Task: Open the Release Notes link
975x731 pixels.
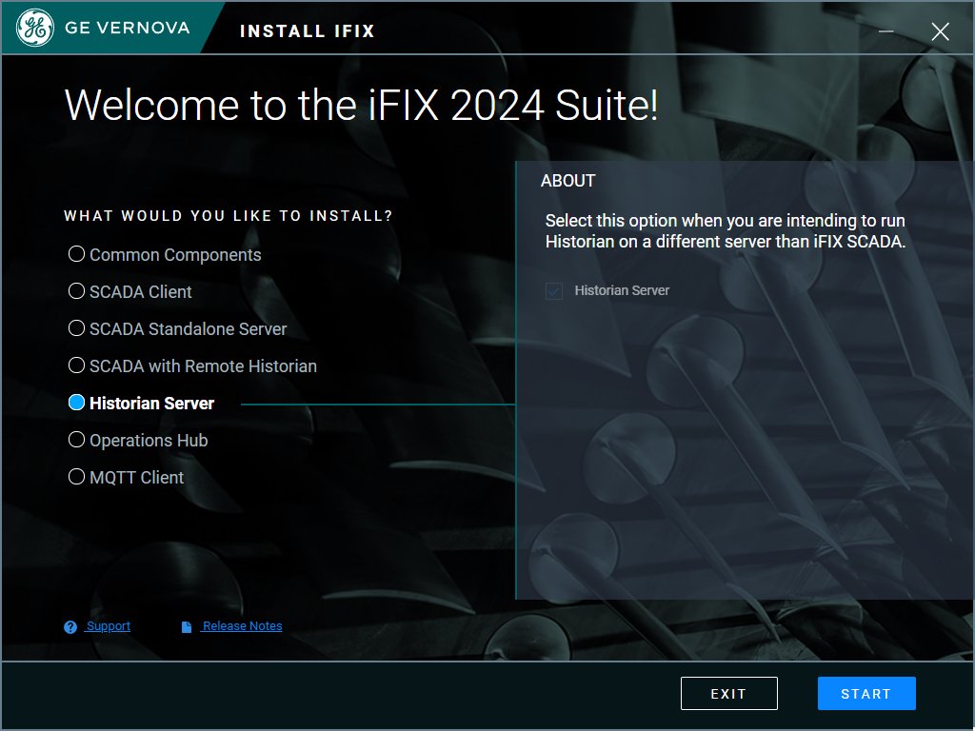Action: pyautogui.click(x=242, y=626)
